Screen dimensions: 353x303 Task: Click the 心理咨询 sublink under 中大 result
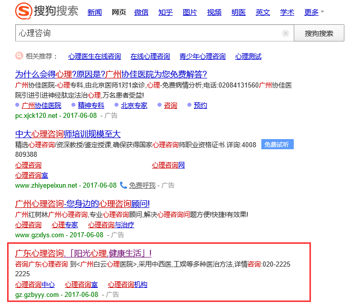click(28, 165)
